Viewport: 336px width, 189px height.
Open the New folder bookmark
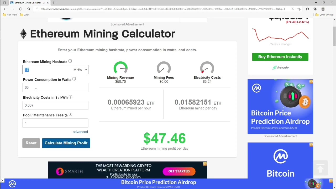click(x=10, y=15)
